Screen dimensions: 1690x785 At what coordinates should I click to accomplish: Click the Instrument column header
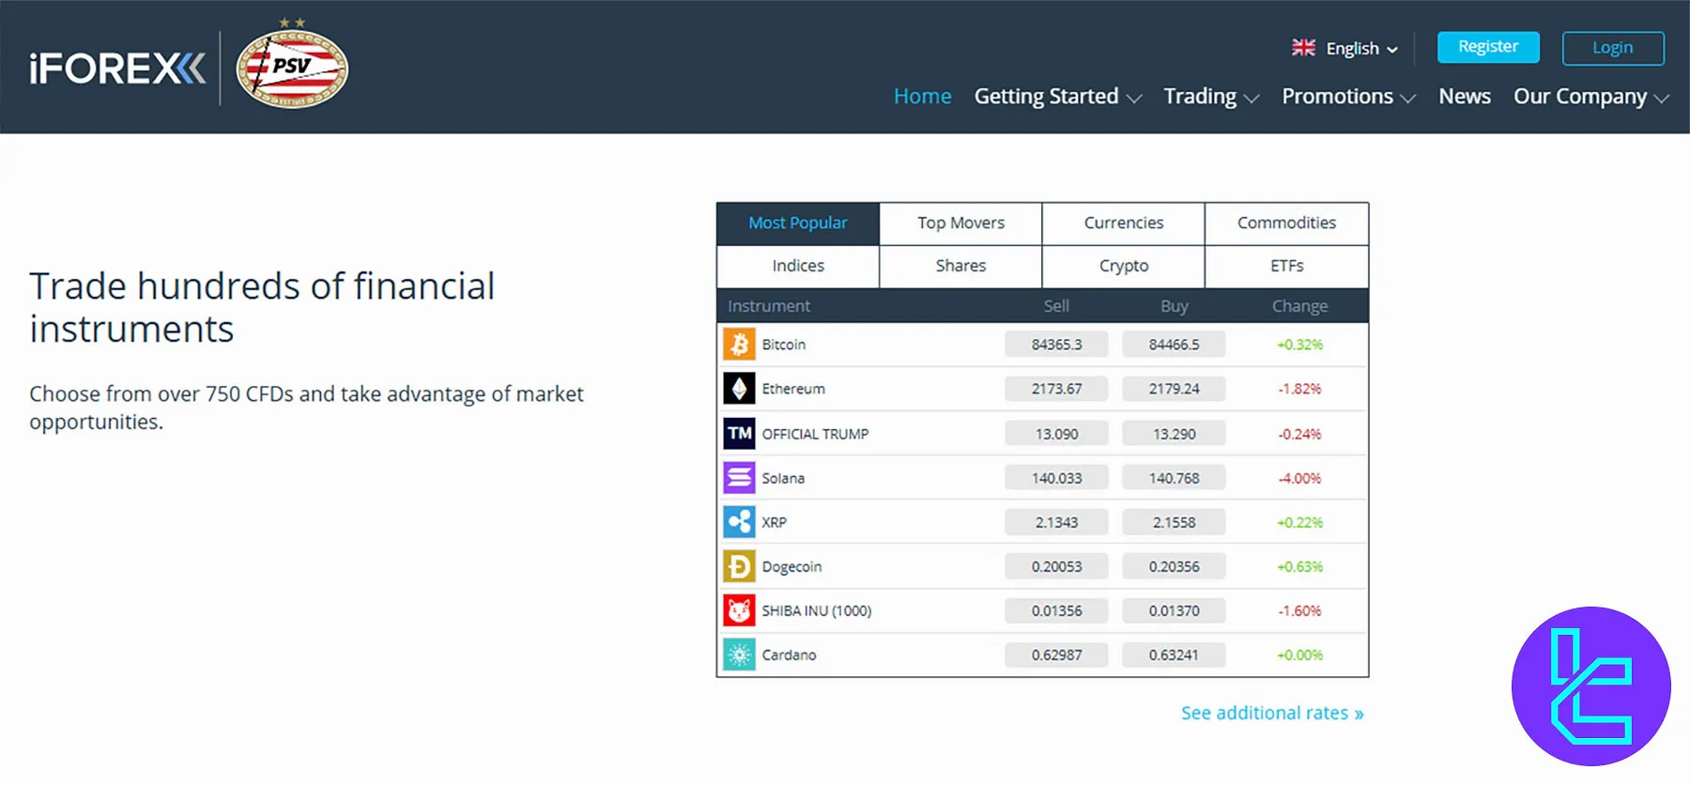(769, 306)
